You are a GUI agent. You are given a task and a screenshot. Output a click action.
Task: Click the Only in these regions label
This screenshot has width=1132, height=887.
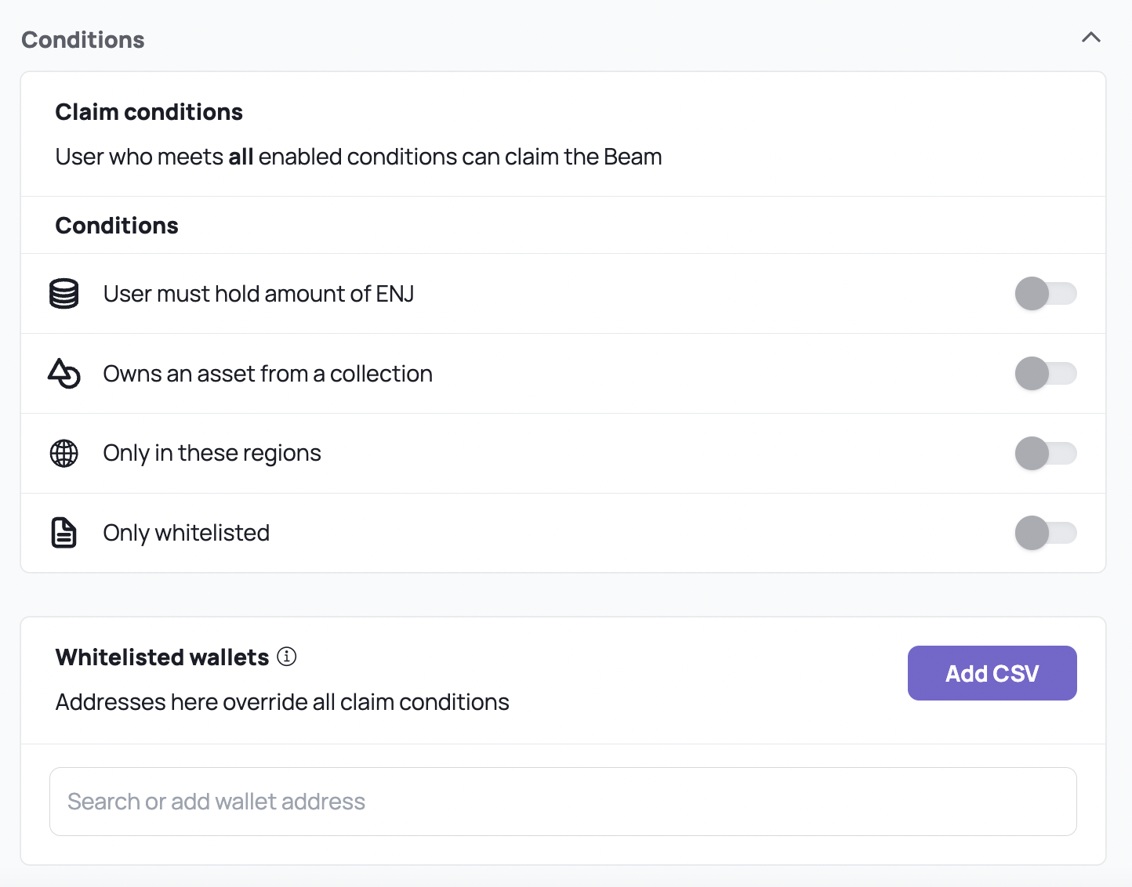(x=212, y=454)
